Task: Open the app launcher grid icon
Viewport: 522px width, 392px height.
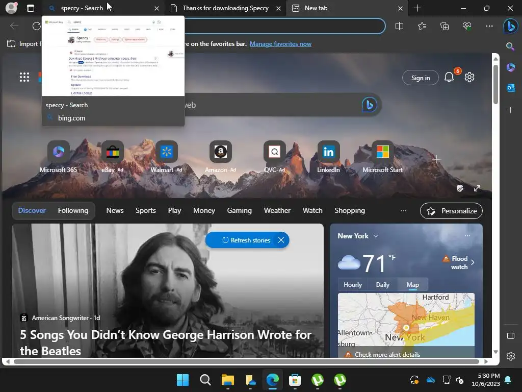Action: click(24, 77)
